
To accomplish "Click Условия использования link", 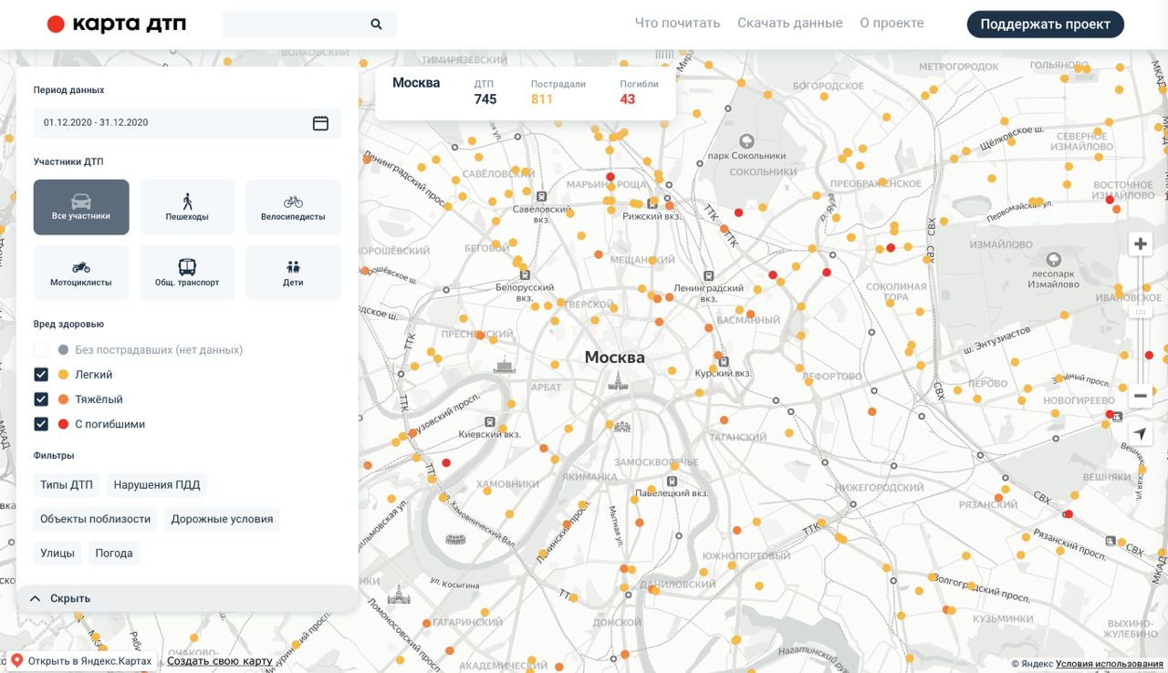I will pos(1110,664).
